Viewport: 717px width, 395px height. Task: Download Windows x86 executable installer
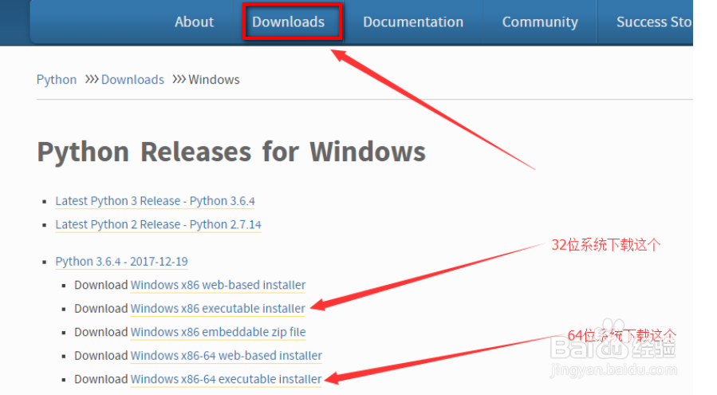[218, 308]
